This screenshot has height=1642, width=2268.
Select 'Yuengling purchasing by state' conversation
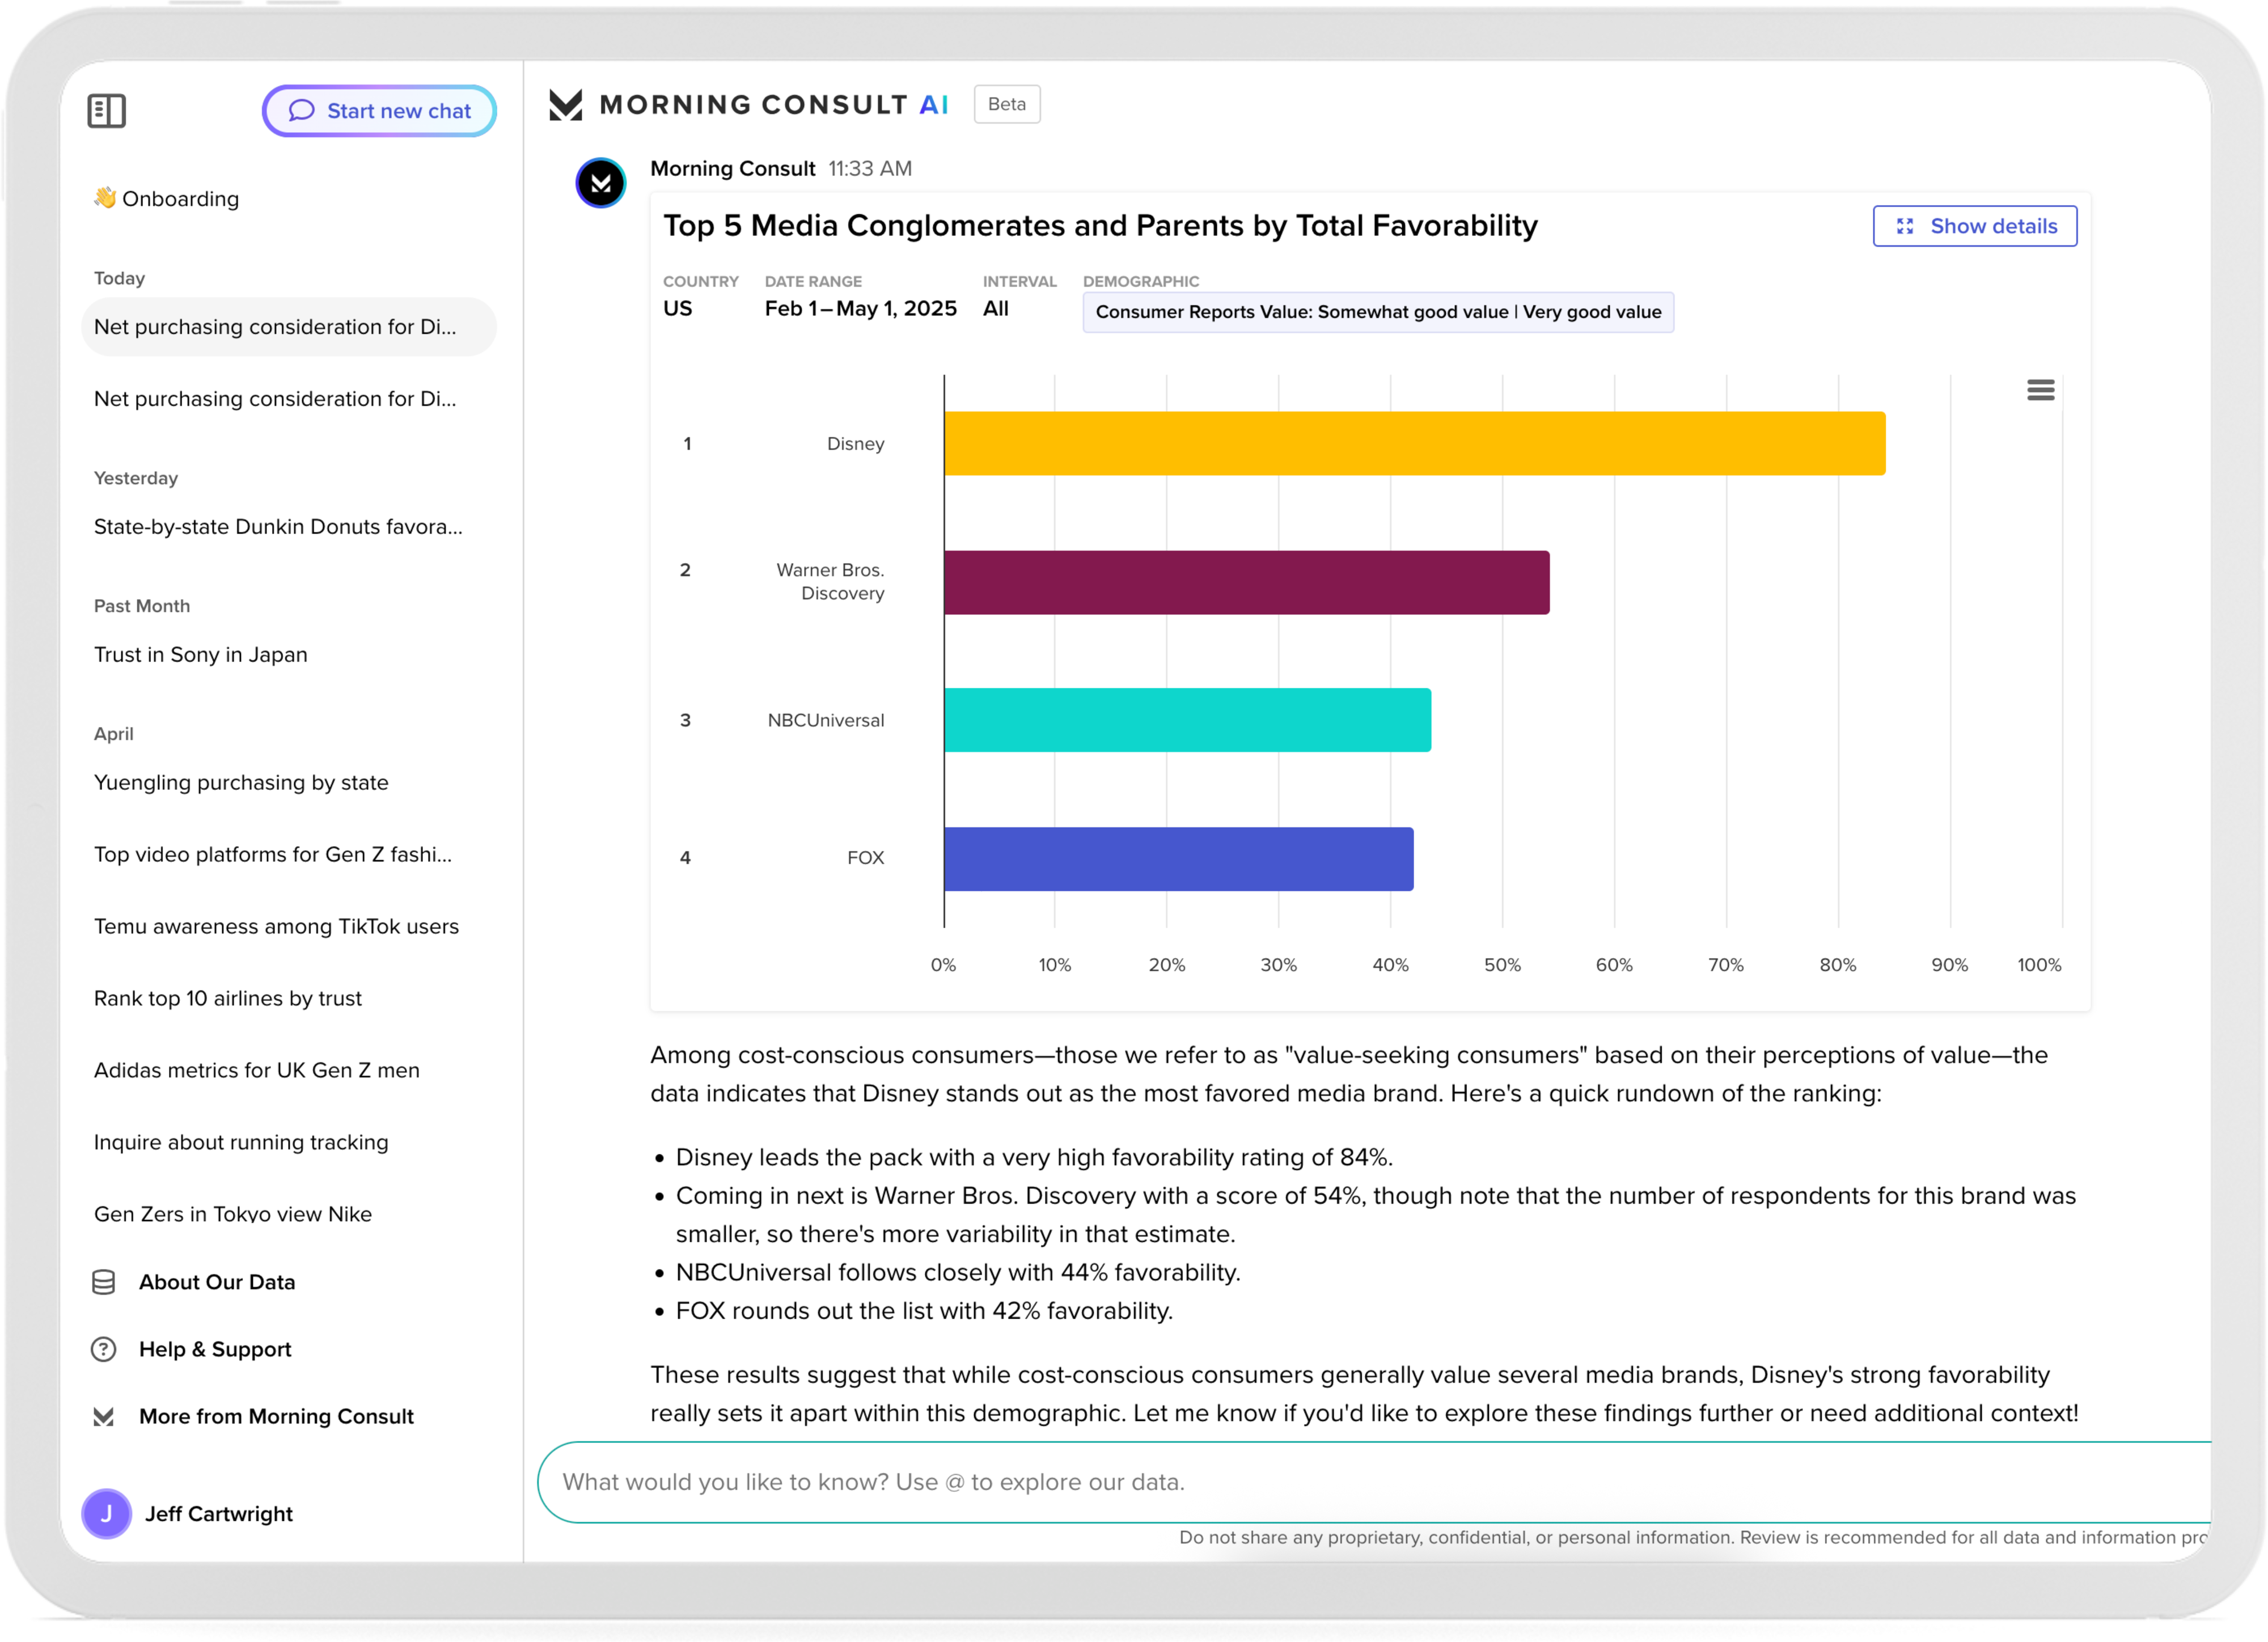click(241, 782)
